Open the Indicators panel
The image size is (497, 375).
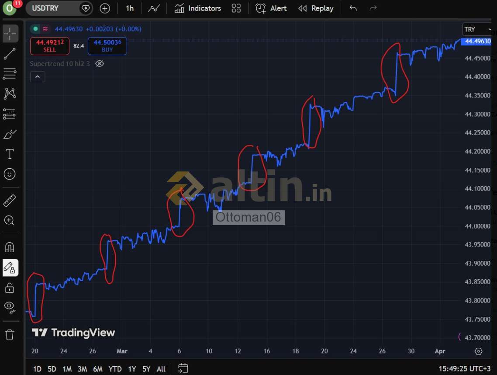pos(198,8)
